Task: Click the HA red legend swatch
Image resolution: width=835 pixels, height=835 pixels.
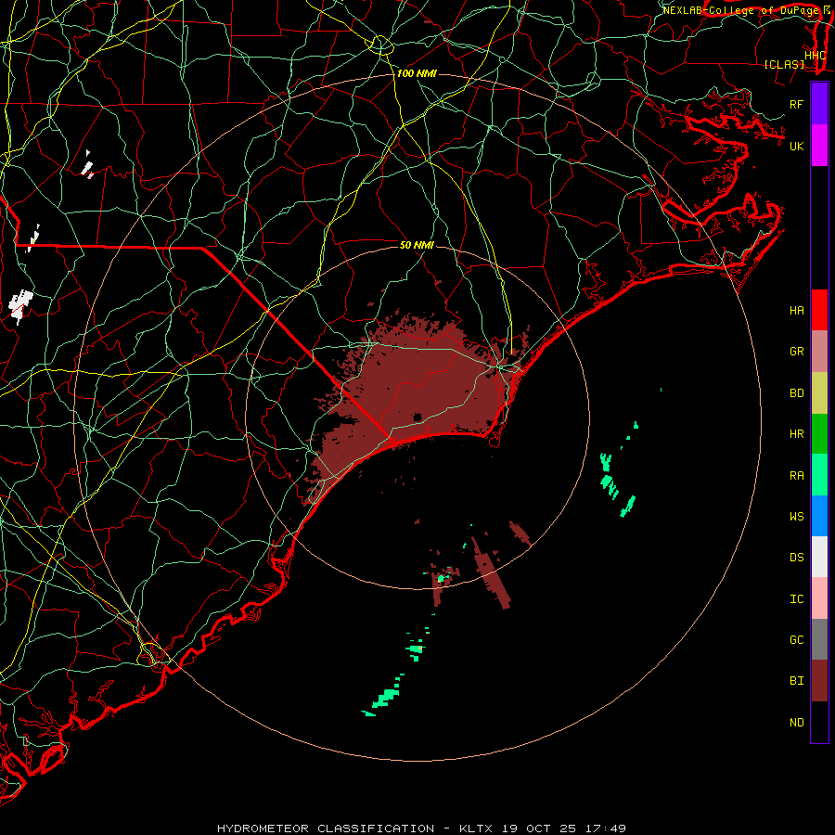Action: tap(819, 310)
